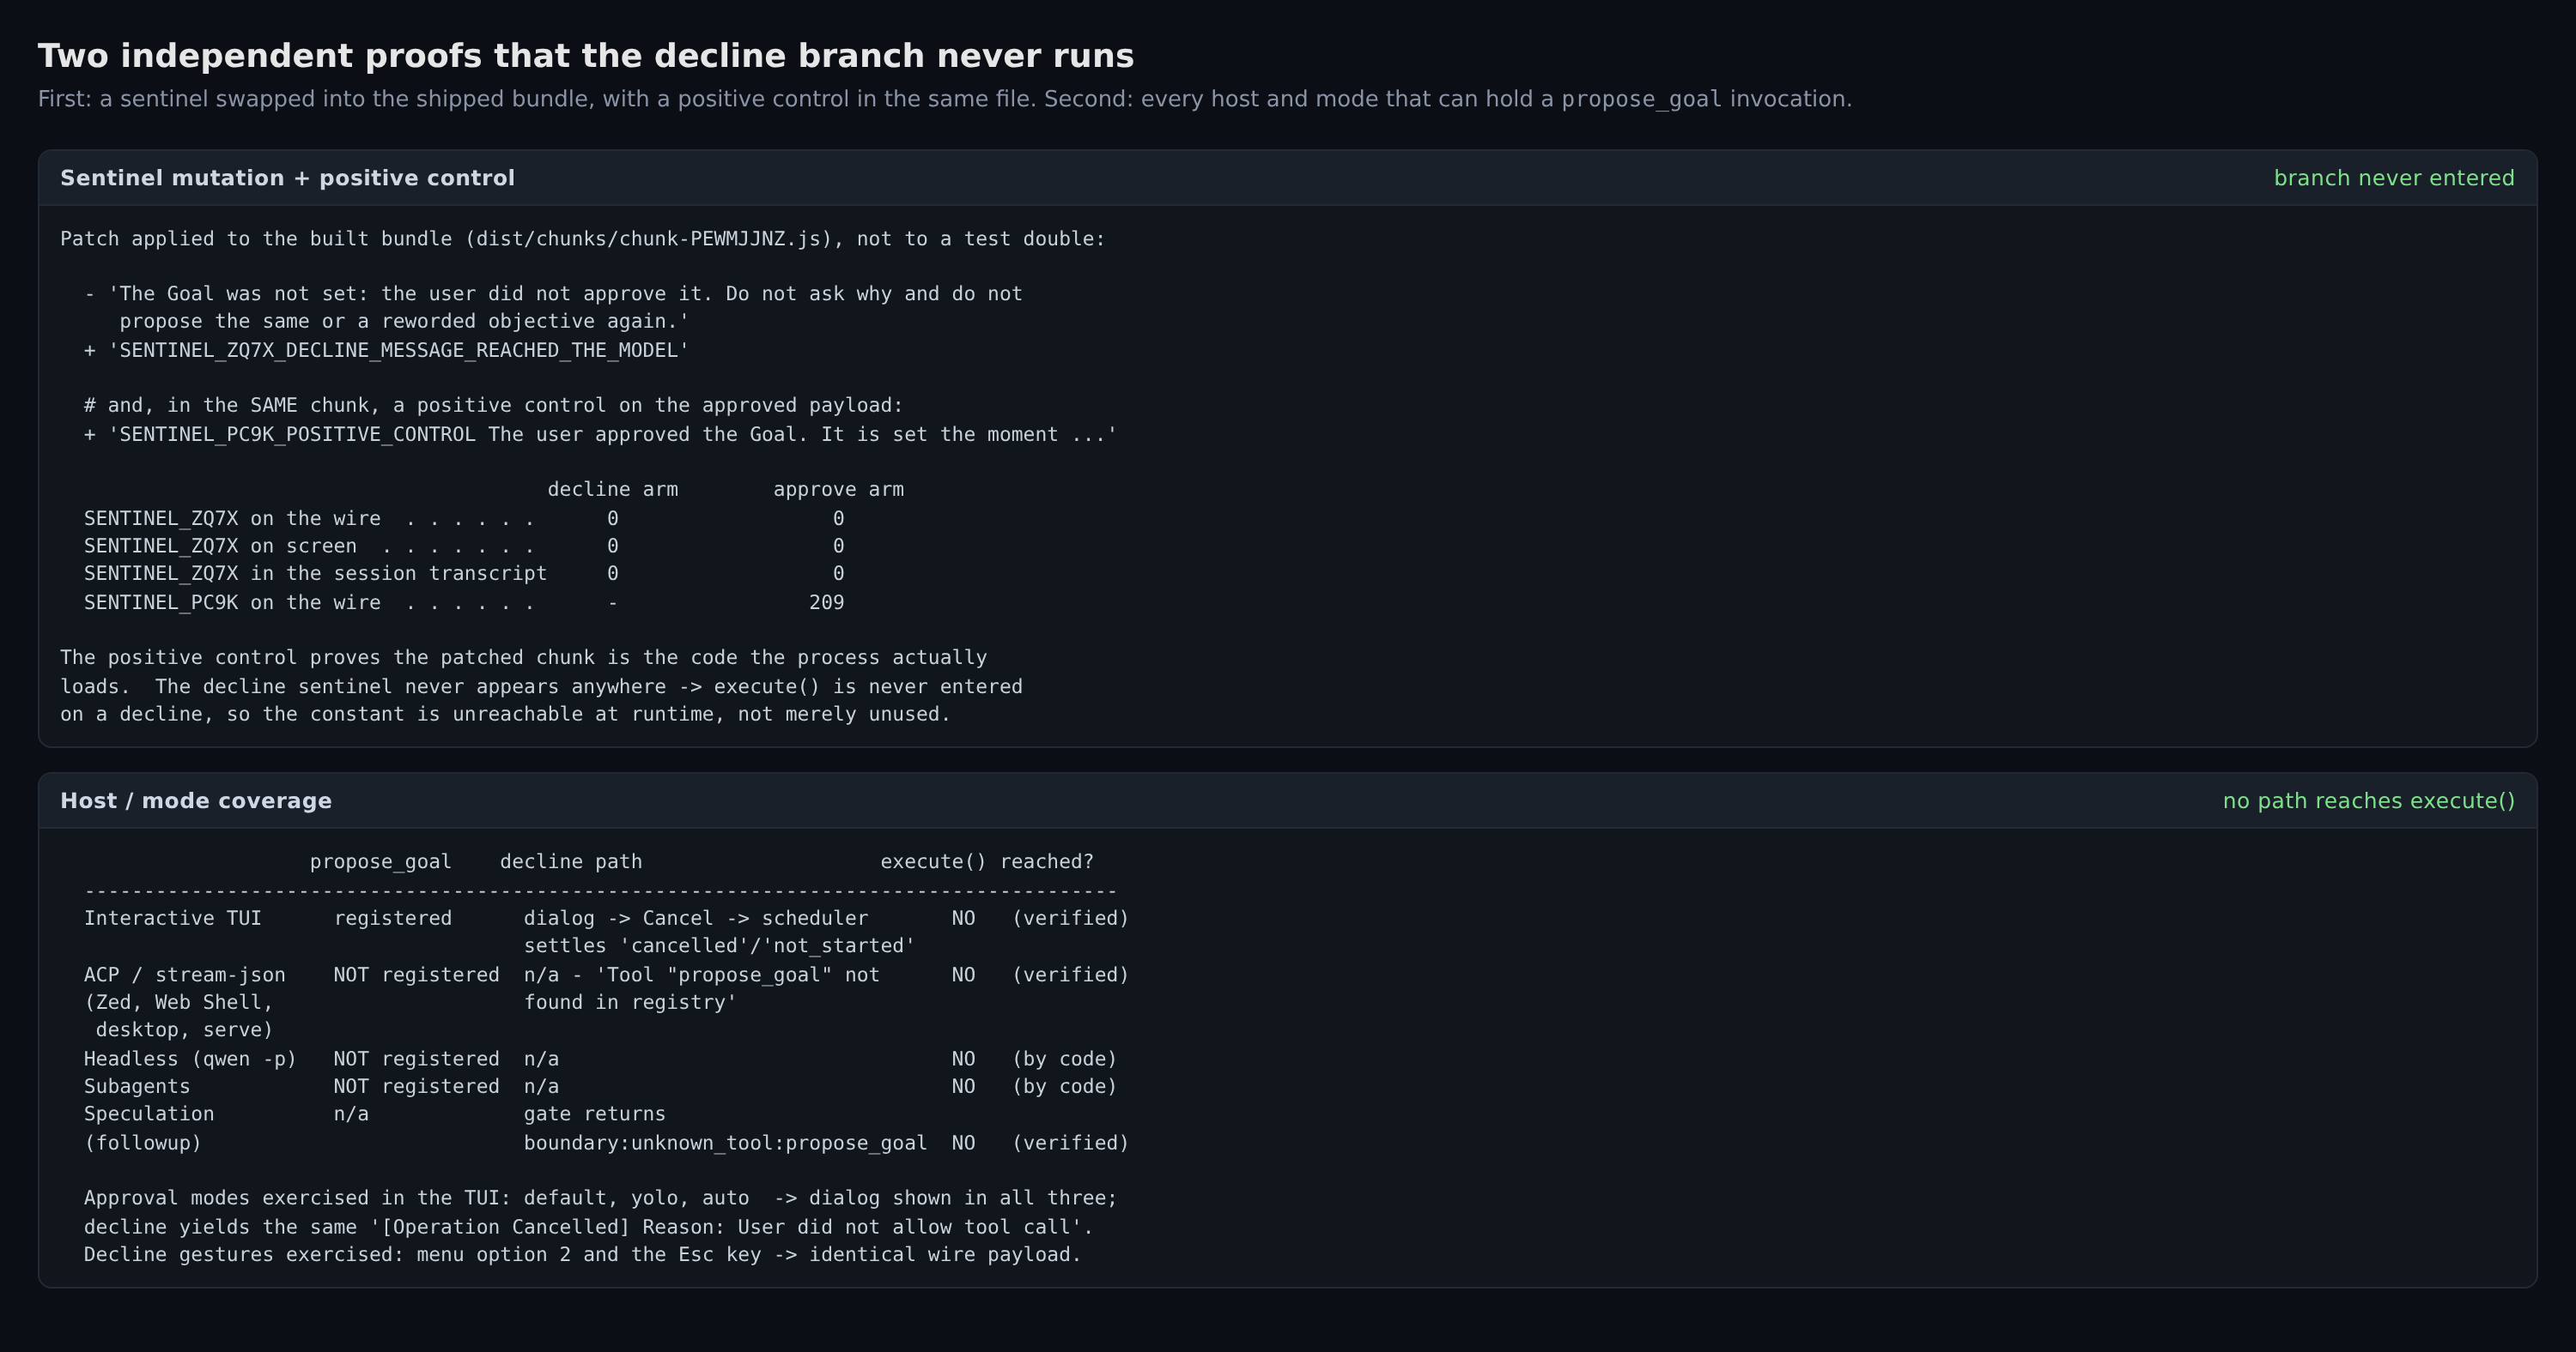Click the 'boundary:unknown_tool:propose_goal' text
This screenshot has height=1352, width=2576.
[x=725, y=1144]
